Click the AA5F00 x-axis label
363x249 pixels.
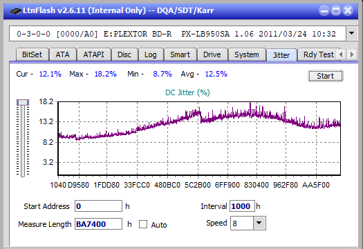tap(316, 185)
